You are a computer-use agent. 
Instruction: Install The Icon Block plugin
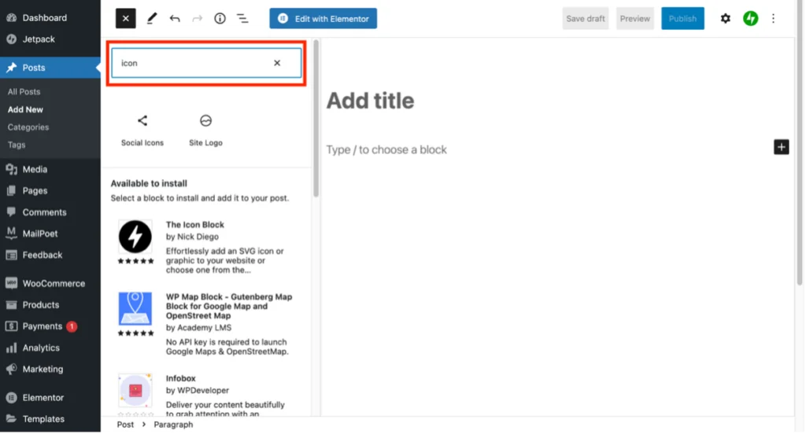click(x=205, y=247)
